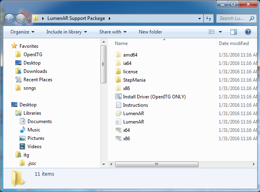Click the itg user folder icon
This screenshot has height=192, width=260.
(18, 155)
